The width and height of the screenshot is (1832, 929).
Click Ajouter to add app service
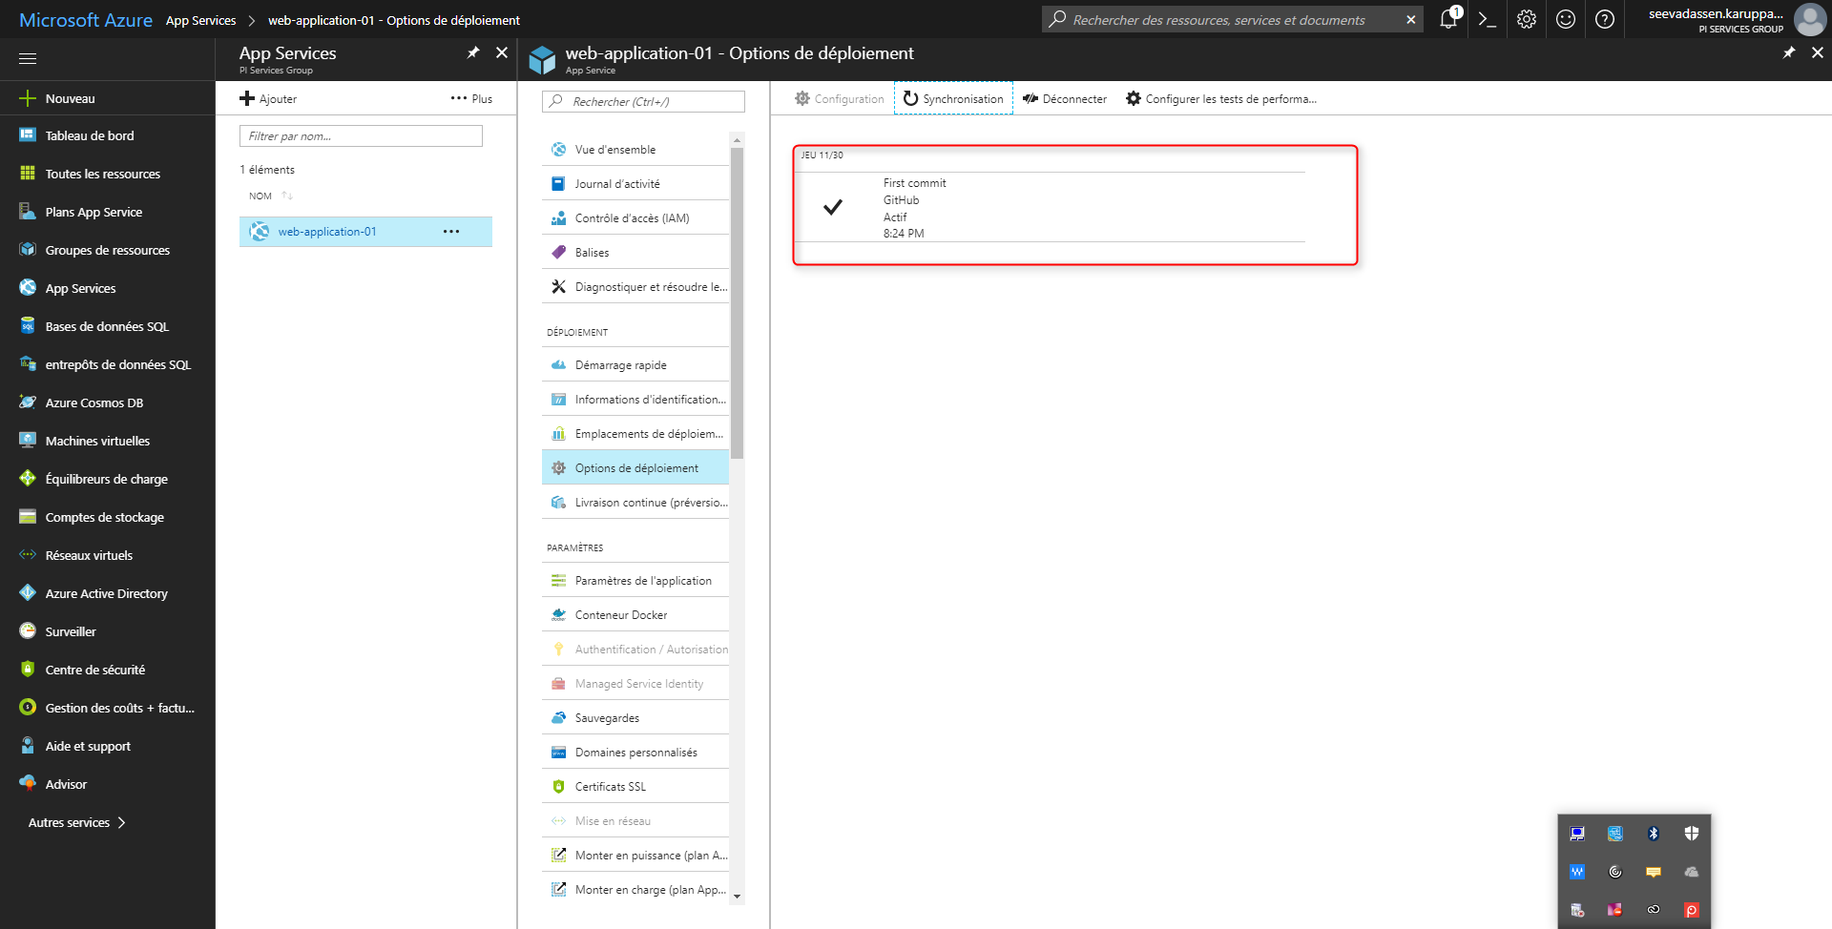click(x=268, y=99)
